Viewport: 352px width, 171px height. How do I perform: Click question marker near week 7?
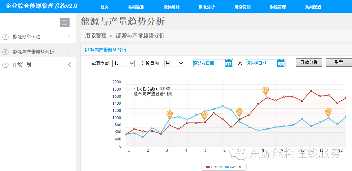pyautogui.click(x=239, y=112)
